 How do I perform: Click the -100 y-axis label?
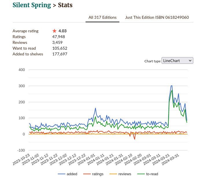[x=21, y=150]
